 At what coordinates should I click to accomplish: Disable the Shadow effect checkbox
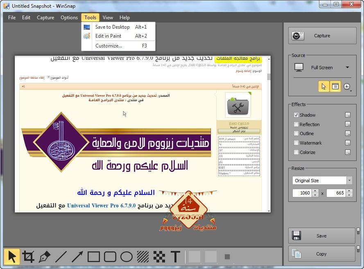[x=296, y=115]
